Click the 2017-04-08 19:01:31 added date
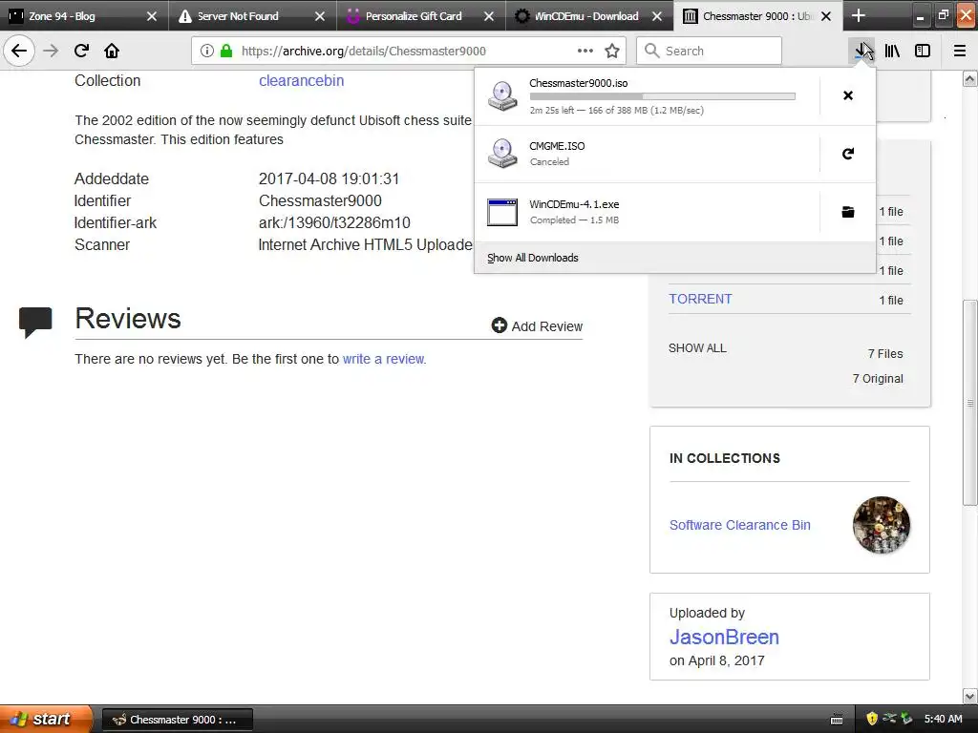 329,178
